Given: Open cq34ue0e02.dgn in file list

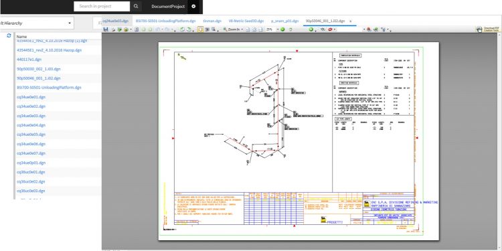Looking at the screenshot, I should point(31,106).
